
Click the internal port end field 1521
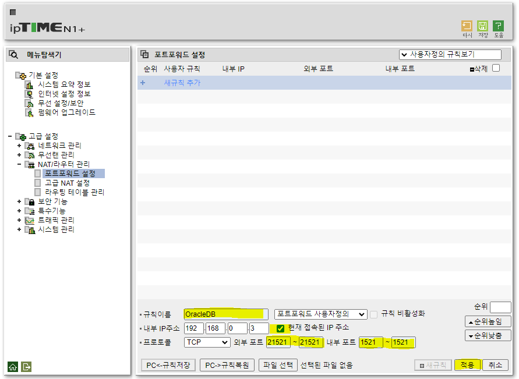(404, 342)
